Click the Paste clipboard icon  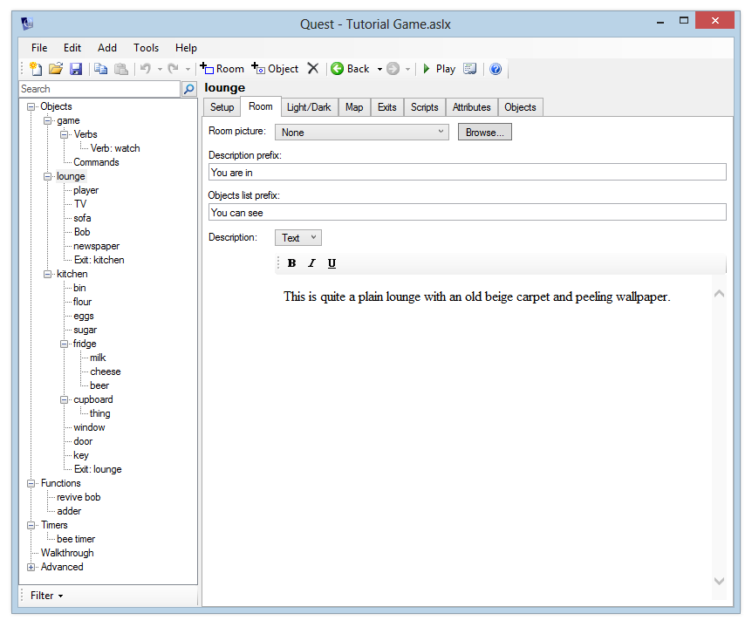click(121, 69)
